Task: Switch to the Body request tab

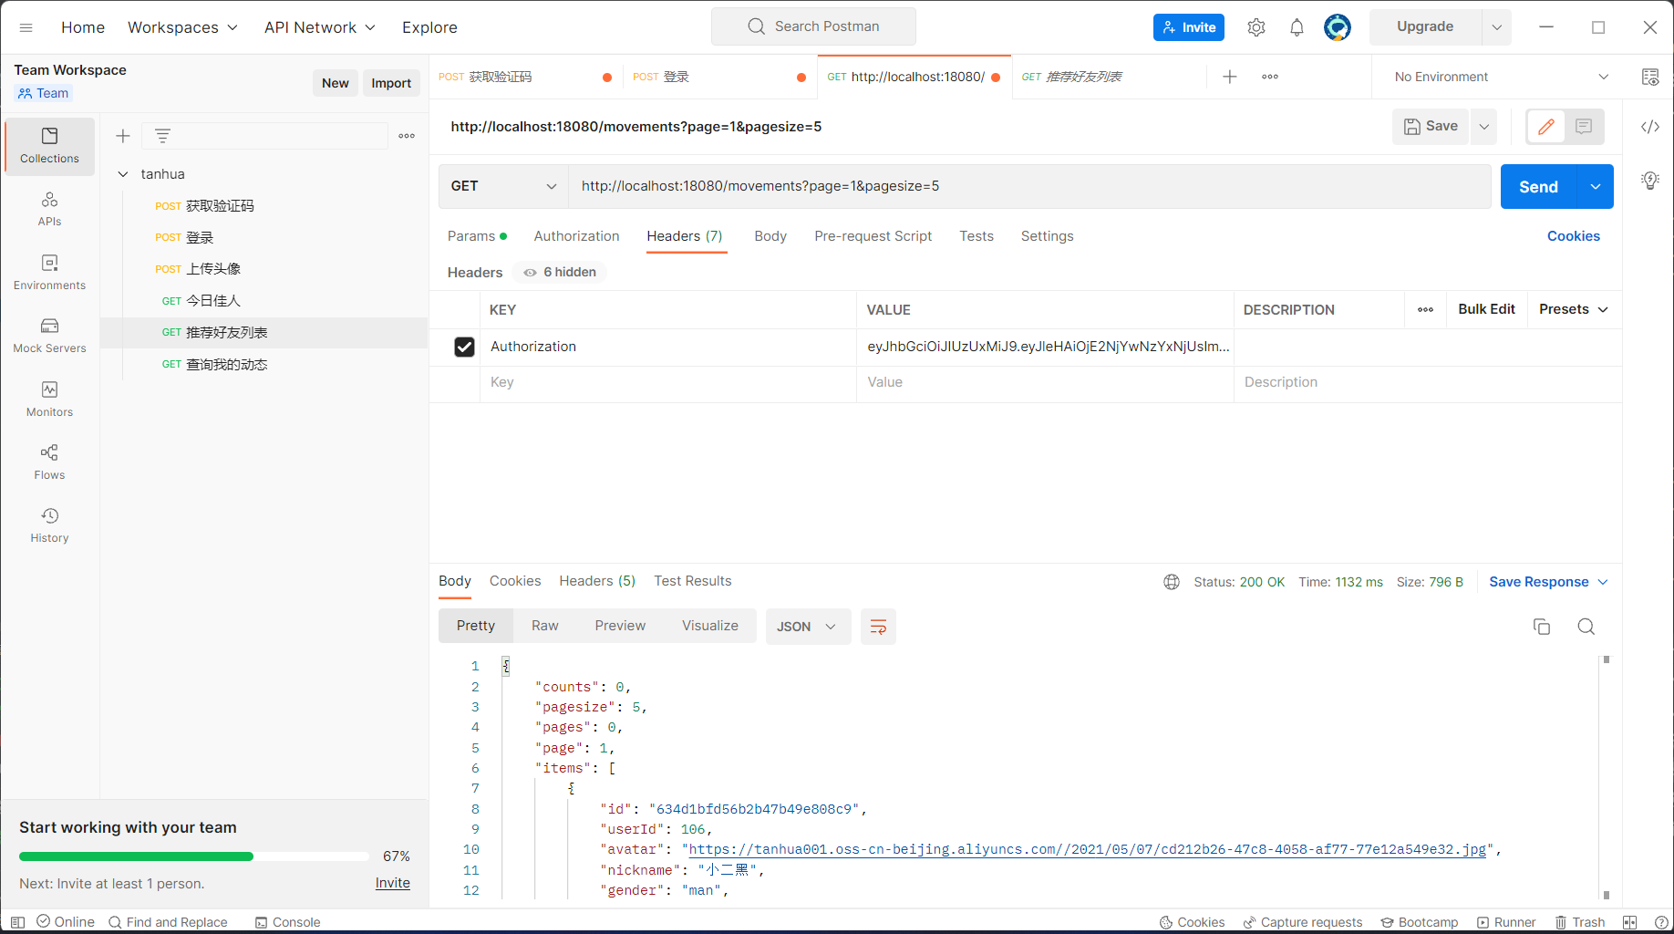Action: 770,236
